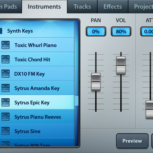Click the DX10 FM Key keyboard icon
The height and width of the screenshot is (153, 153).
[6, 74]
